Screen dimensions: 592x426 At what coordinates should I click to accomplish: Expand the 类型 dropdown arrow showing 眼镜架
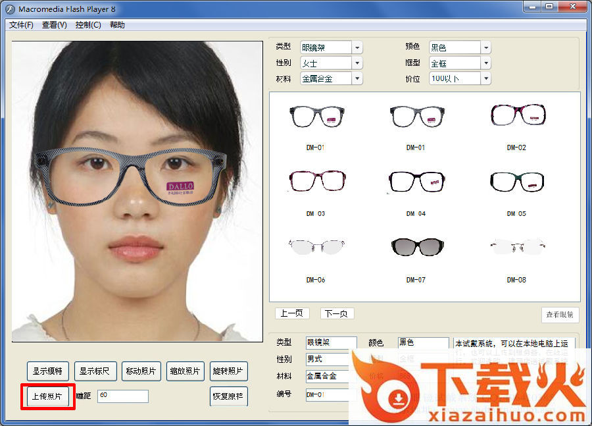357,47
